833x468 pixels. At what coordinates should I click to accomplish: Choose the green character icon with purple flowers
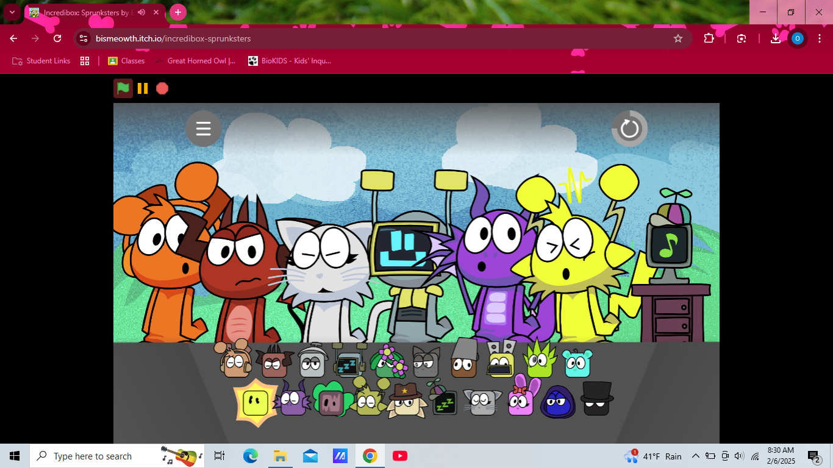click(x=388, y=362)
